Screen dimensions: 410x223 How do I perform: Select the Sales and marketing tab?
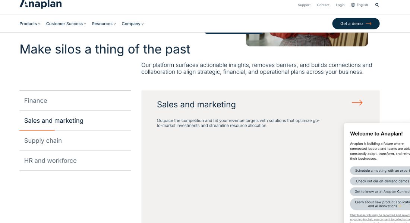click(54, 121)
